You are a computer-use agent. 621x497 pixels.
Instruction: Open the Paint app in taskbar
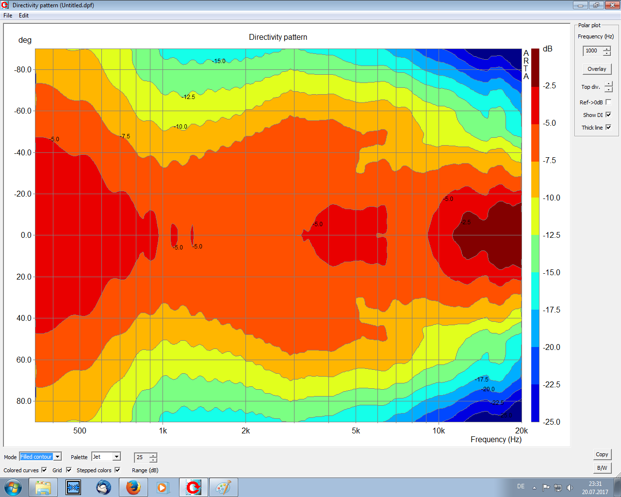point(223,487)
